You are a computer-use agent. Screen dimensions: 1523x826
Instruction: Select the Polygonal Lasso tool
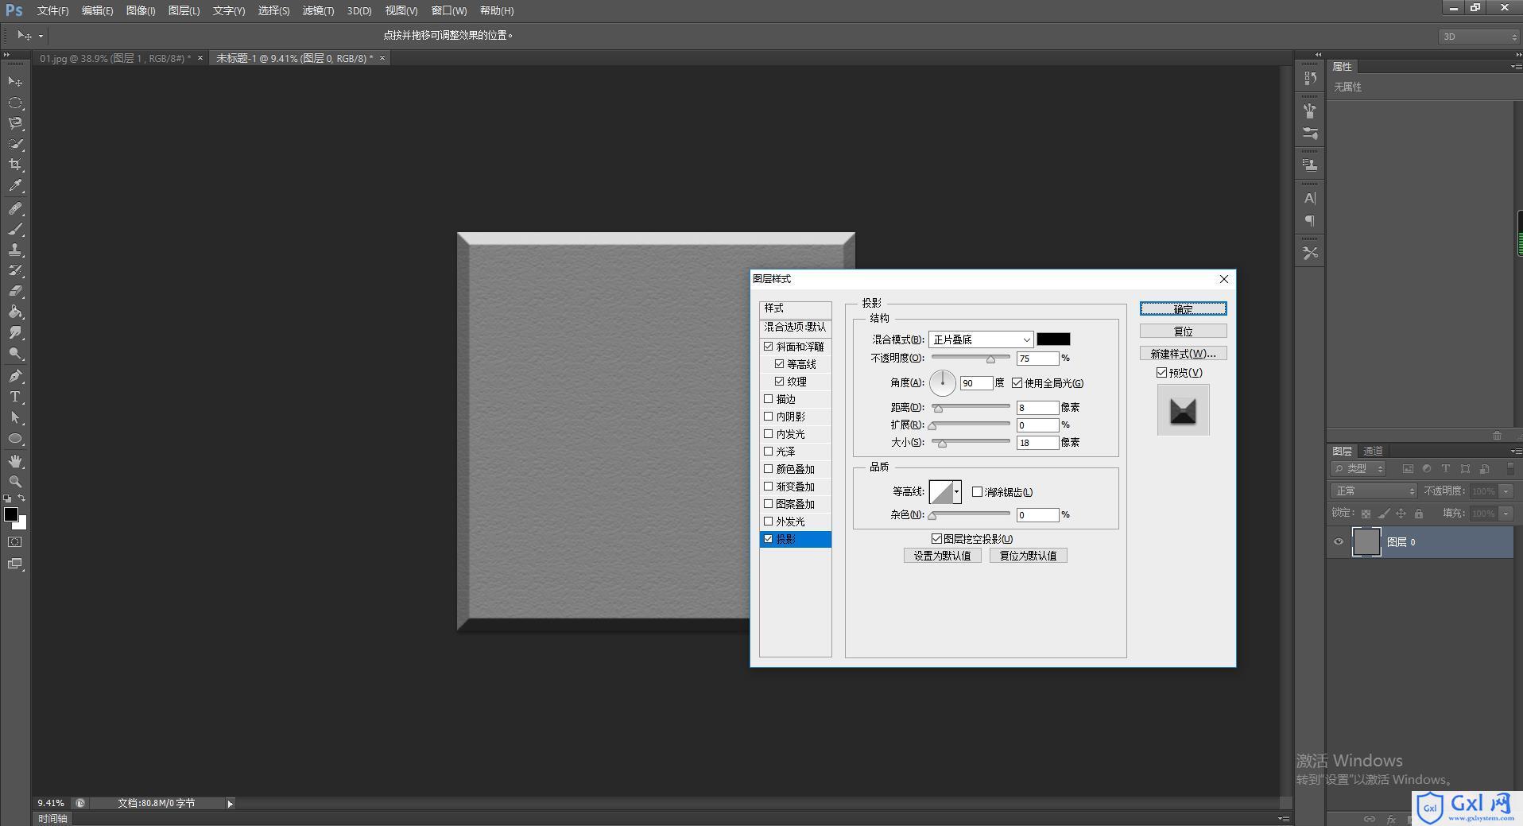15,123
